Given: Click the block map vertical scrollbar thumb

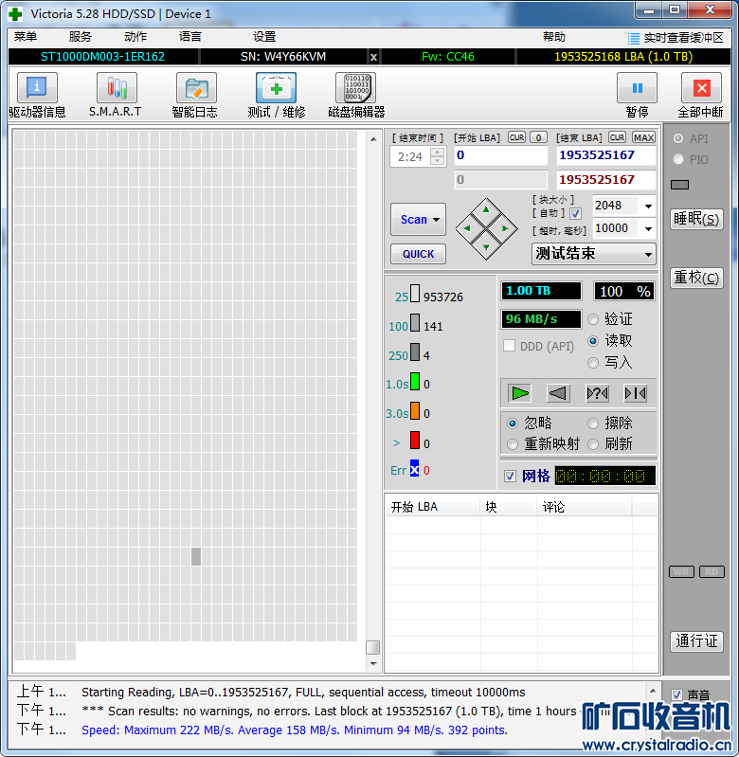Looking at the screenshot, I should 372,647.
